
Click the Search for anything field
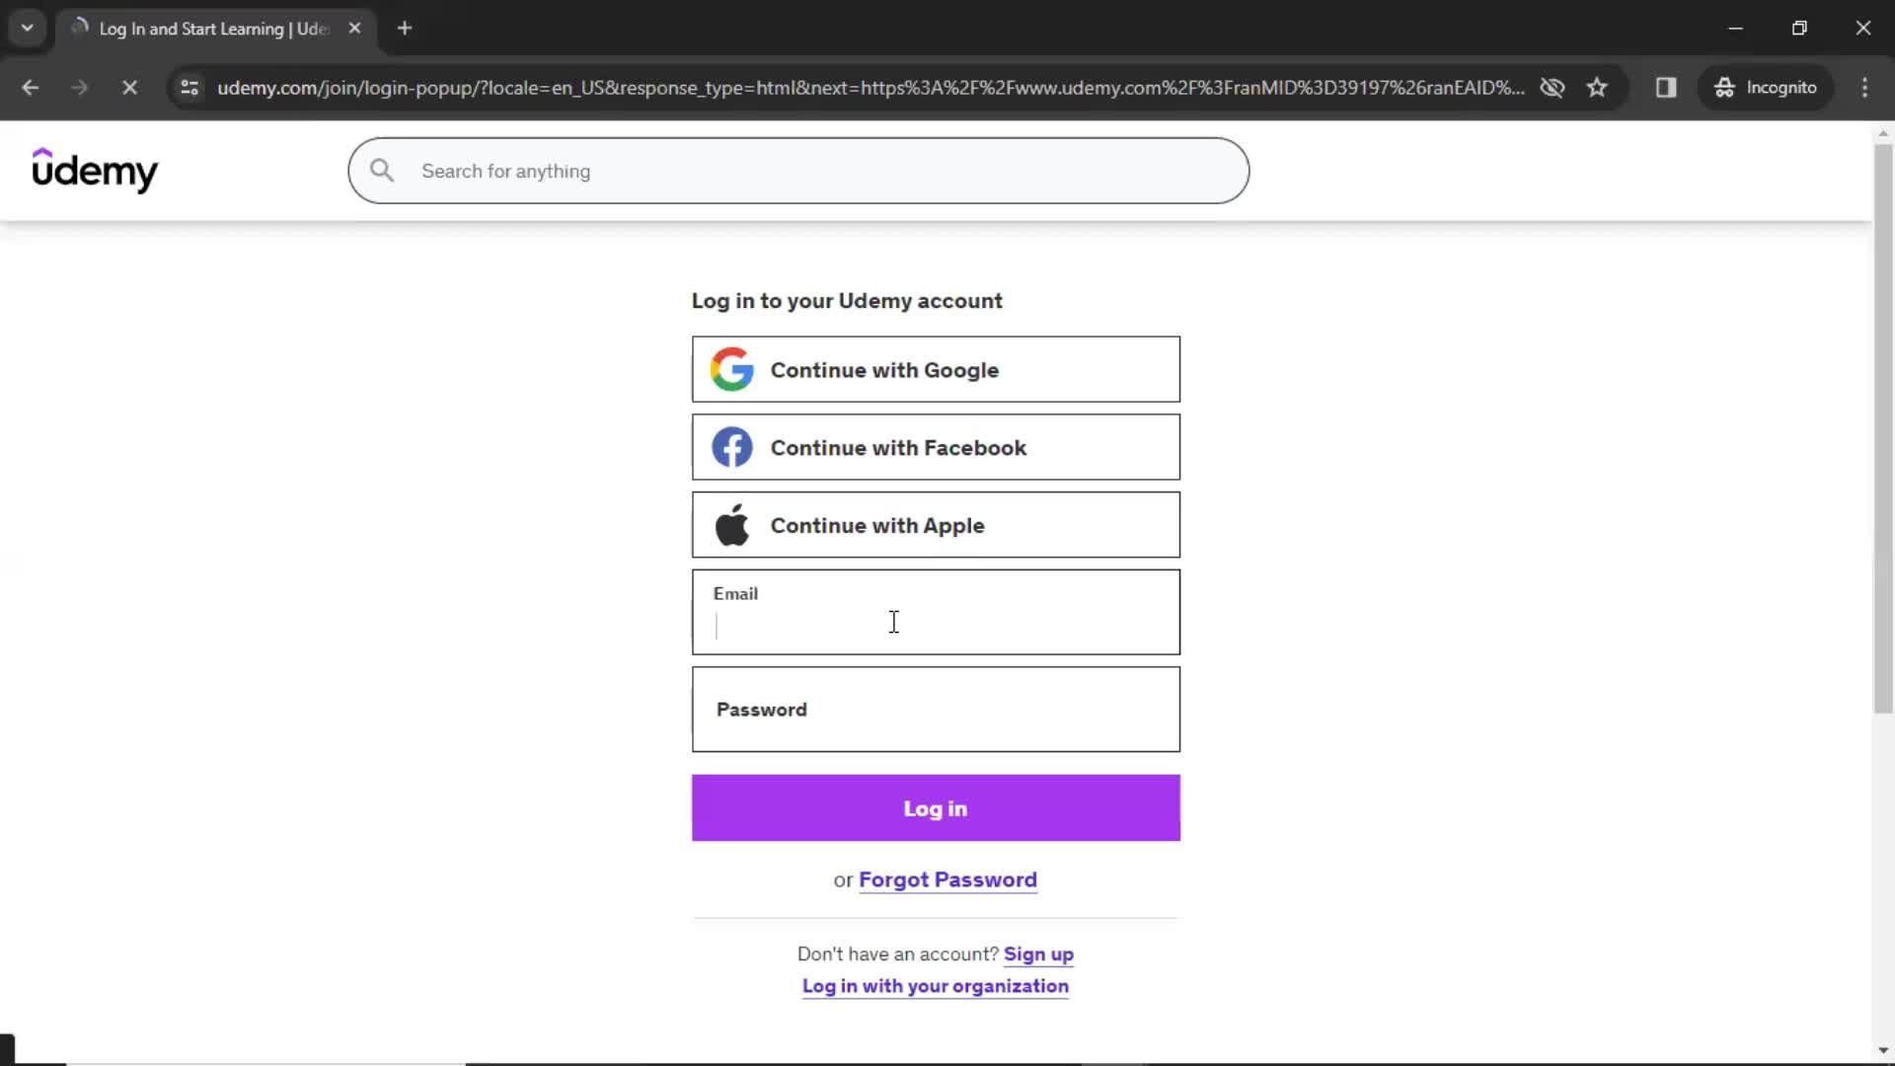(x=800, y=171)
